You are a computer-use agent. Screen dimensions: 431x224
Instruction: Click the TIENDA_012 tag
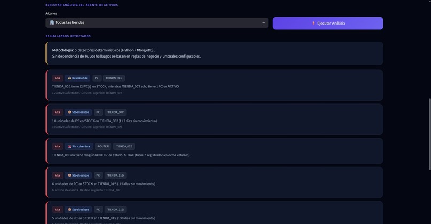click(x=116, y=210)
